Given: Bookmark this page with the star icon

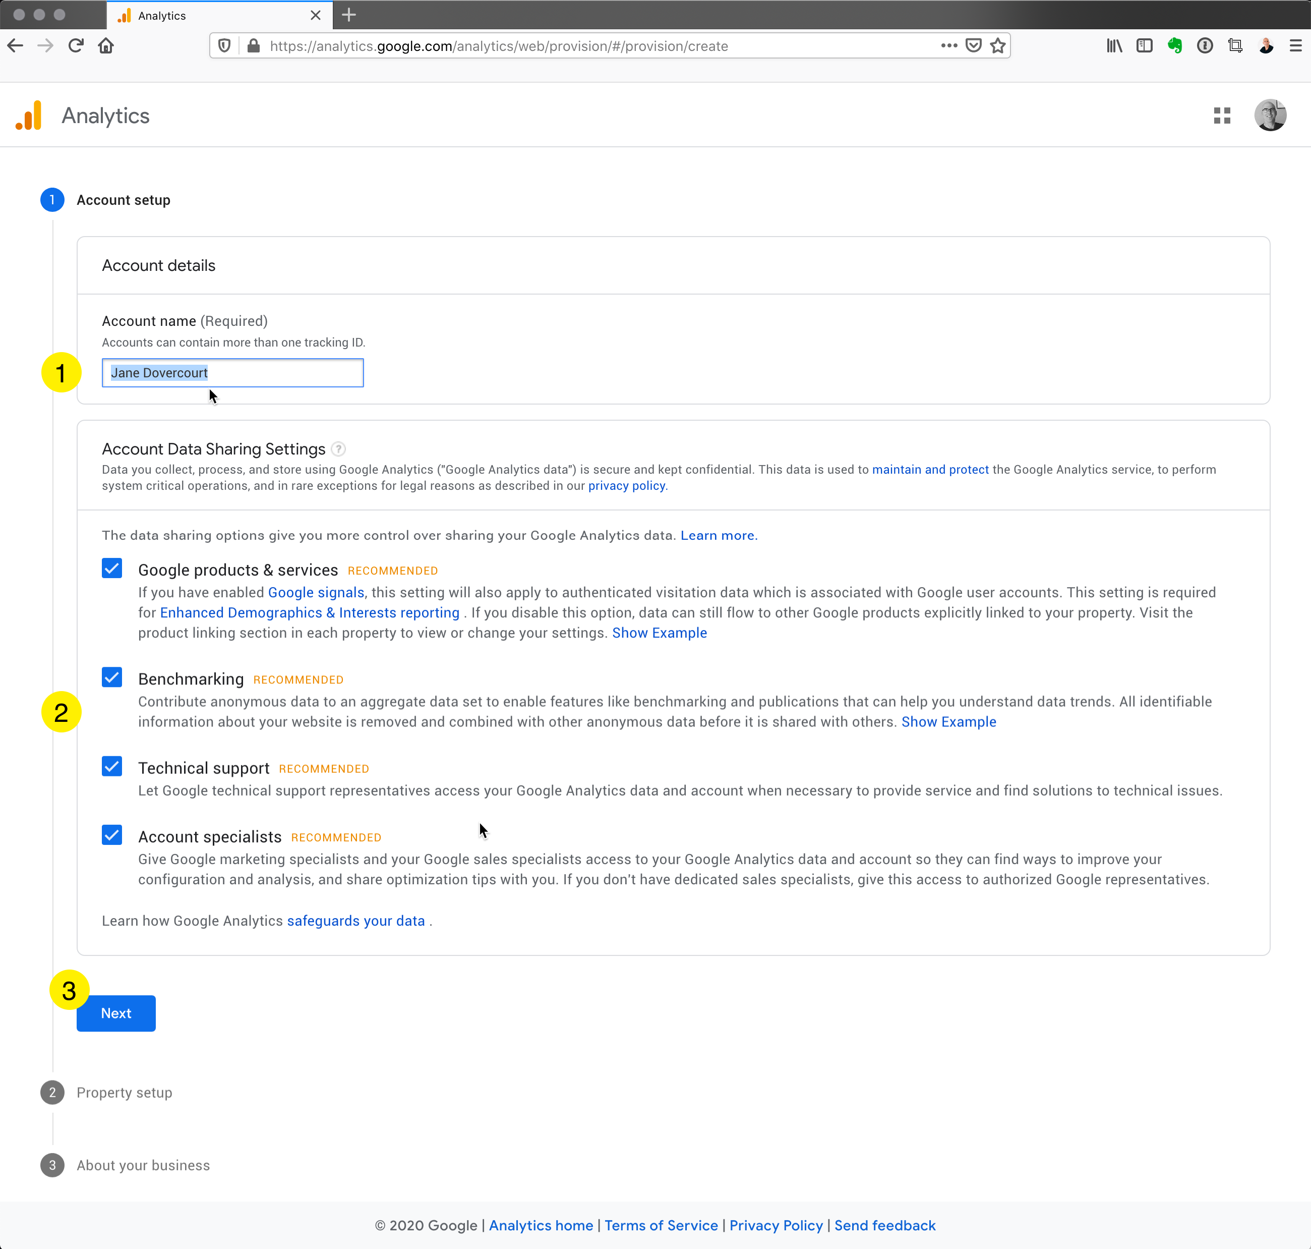Looking at the screenshot, I should [997, 46].
